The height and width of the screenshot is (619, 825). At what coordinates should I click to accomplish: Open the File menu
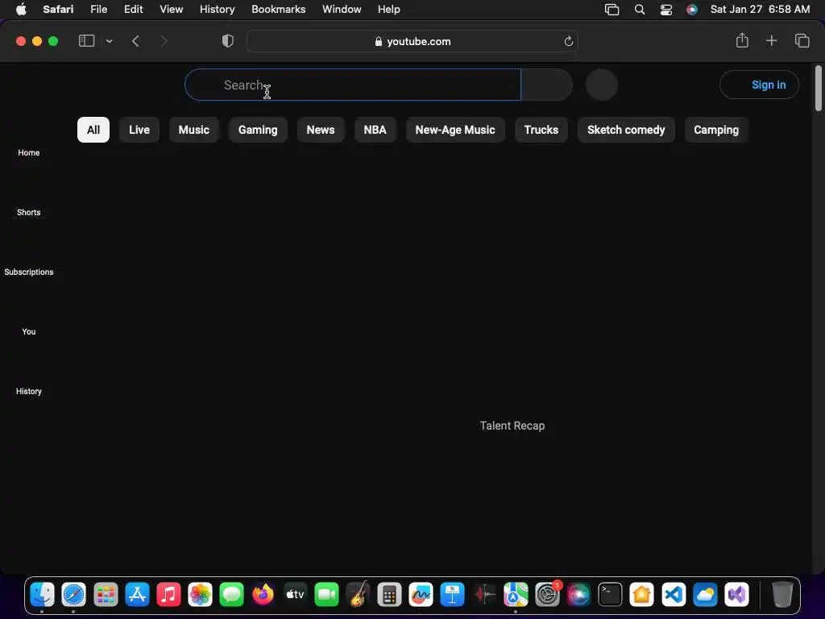point(98,10)
